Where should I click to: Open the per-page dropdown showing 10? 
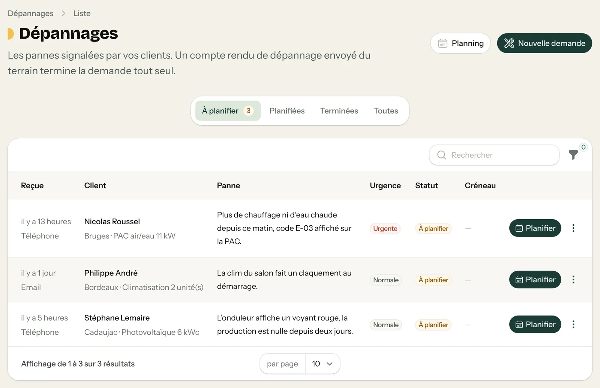pyautogui.click(x=322, y=364)
